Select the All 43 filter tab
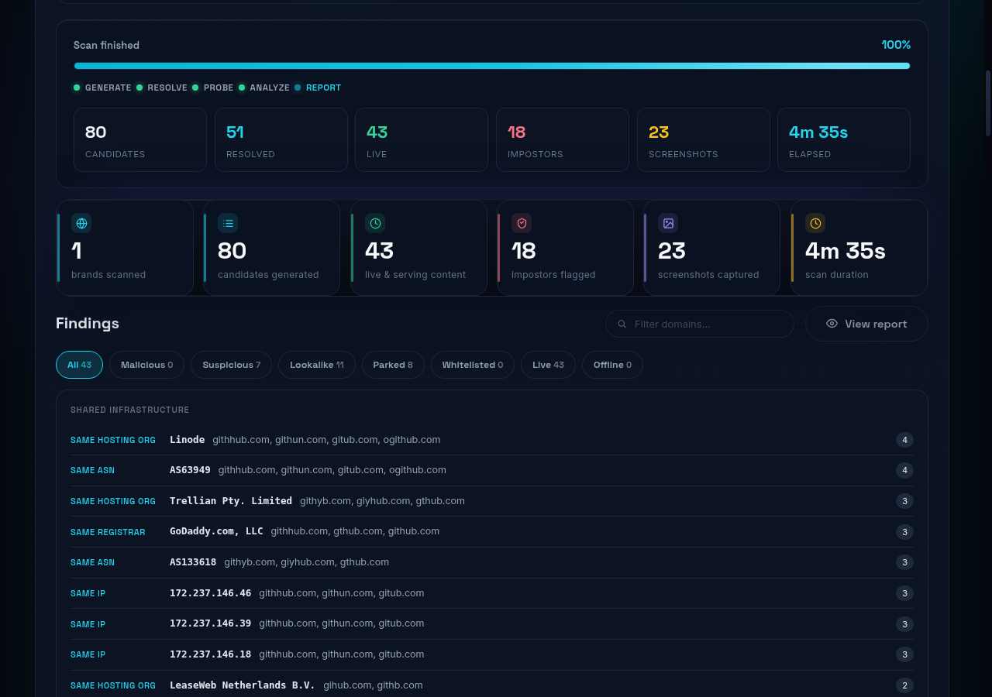This screenshot has height=697, width=992. [79, 365]
